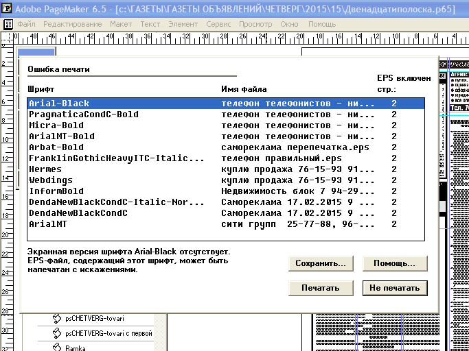Open the Окно menu

pyautogui.click(x=290, y=24)
